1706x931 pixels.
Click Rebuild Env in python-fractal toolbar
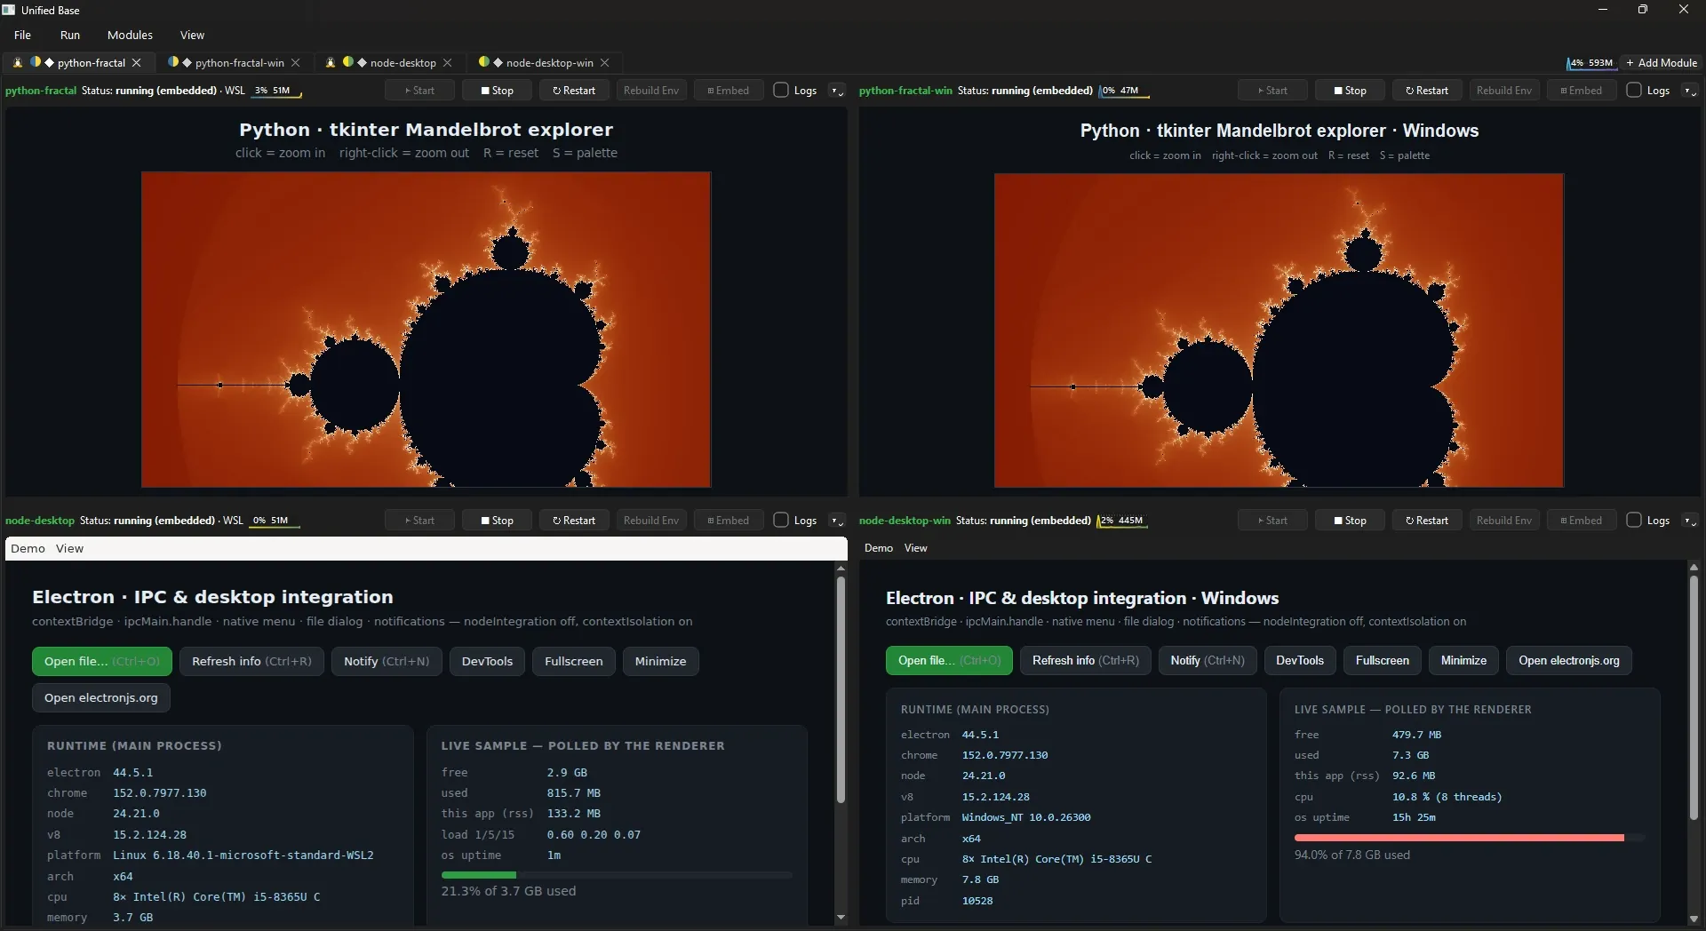(x=651, y=91)
